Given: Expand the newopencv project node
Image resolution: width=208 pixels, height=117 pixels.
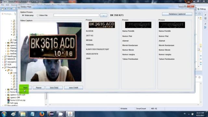Looking at the screenshot, I should 3,62.
